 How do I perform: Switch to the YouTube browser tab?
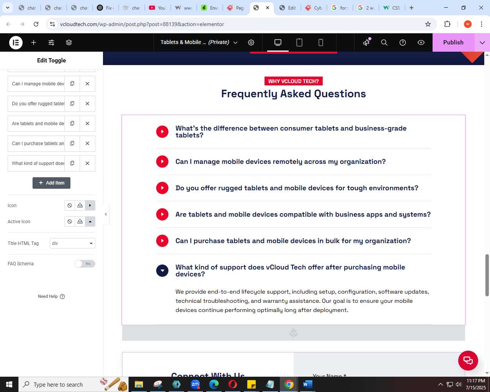(x=157, y=8)
